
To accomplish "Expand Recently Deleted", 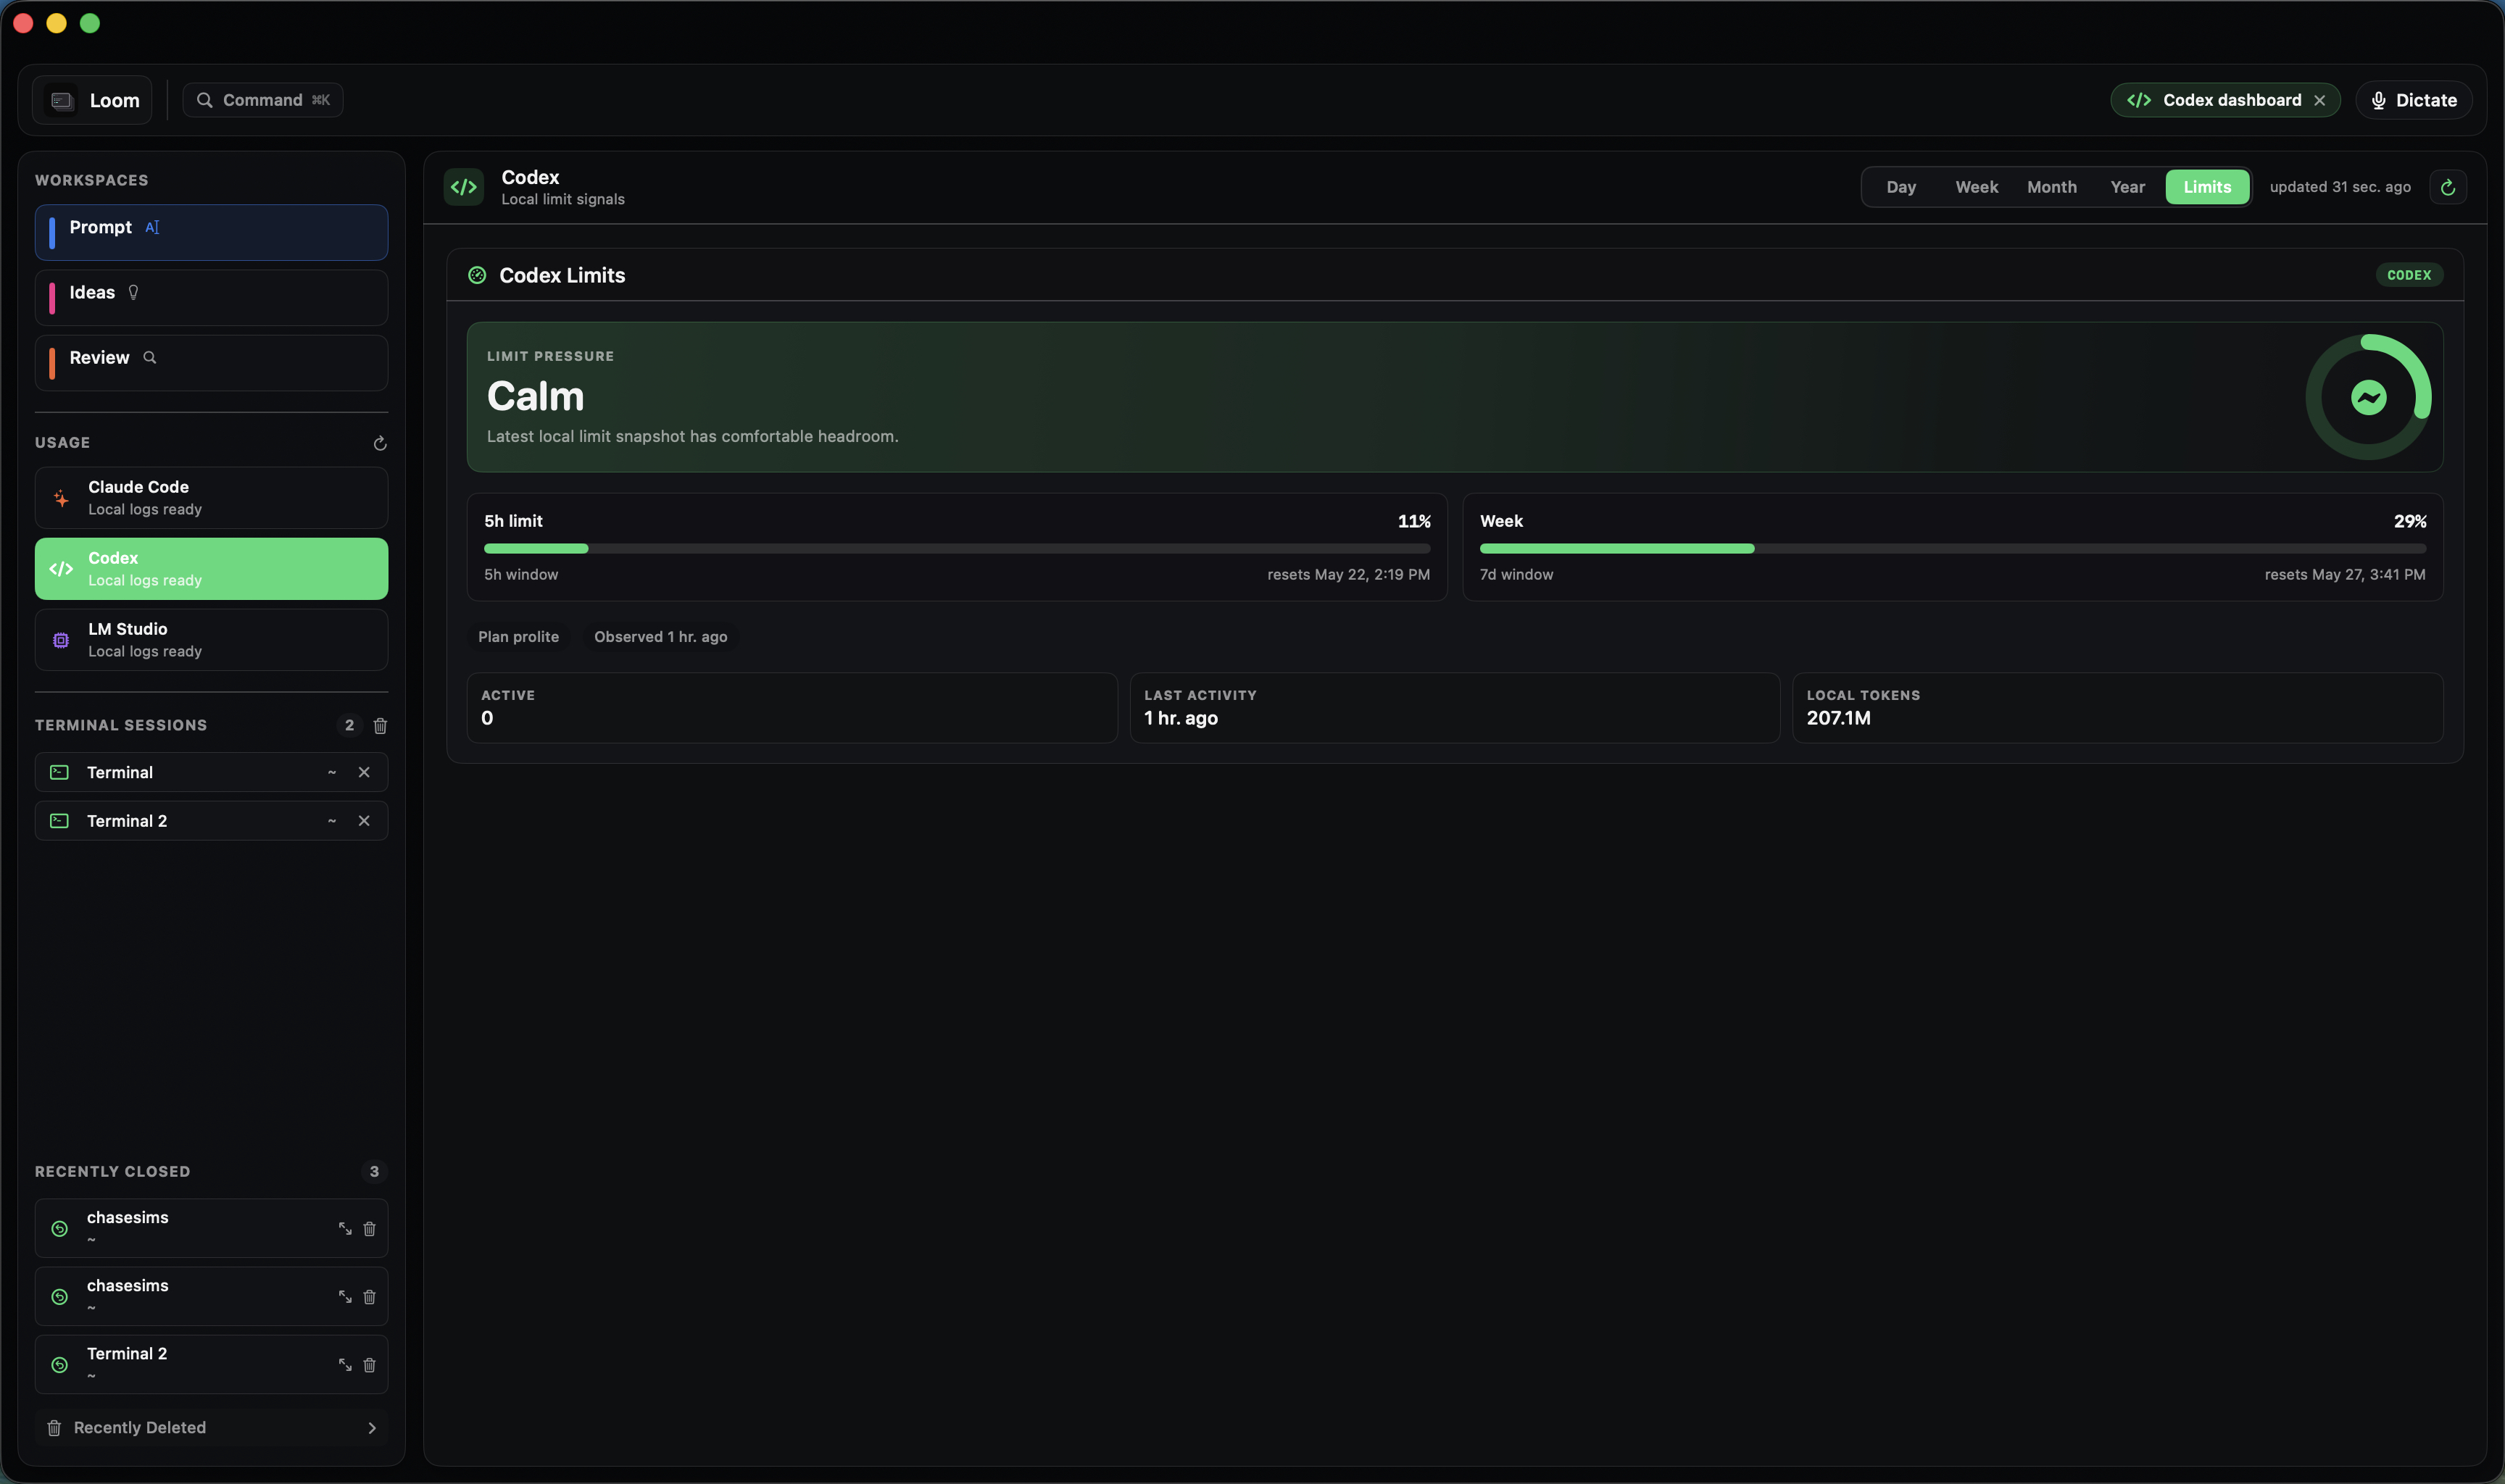I will pyautogui.click(x=211, y=1427).
